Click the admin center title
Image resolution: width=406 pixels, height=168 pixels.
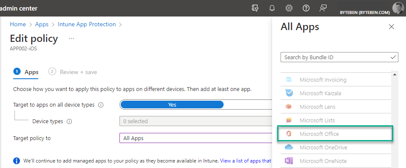pos(19,8)
